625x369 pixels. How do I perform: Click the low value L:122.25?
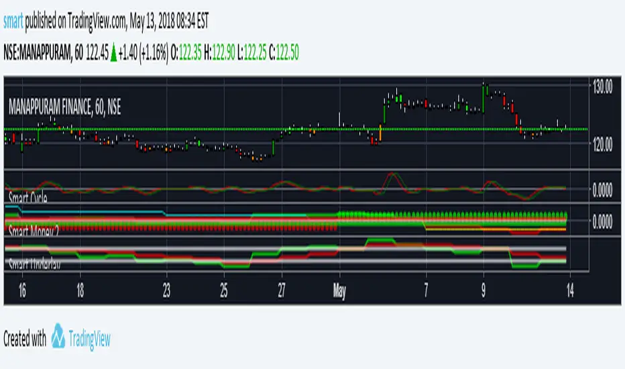[251, 52]
